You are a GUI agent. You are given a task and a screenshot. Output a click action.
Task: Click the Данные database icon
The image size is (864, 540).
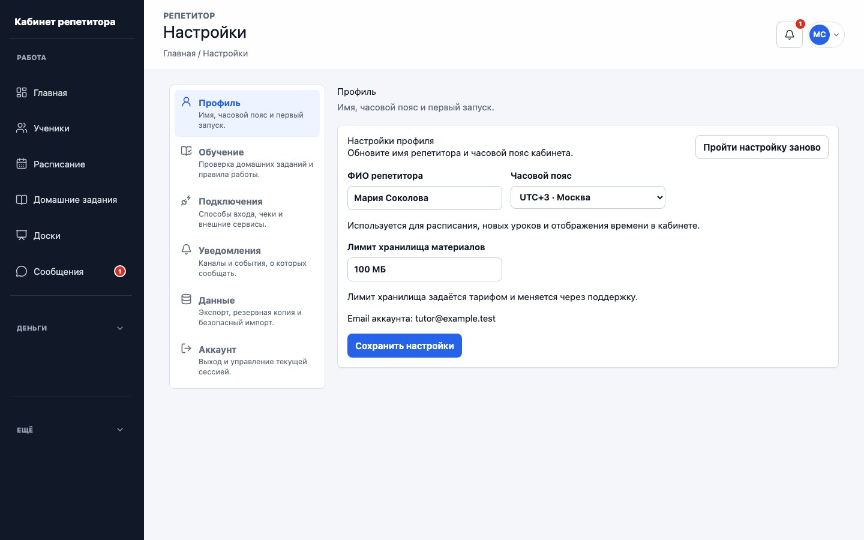point(187,299)
